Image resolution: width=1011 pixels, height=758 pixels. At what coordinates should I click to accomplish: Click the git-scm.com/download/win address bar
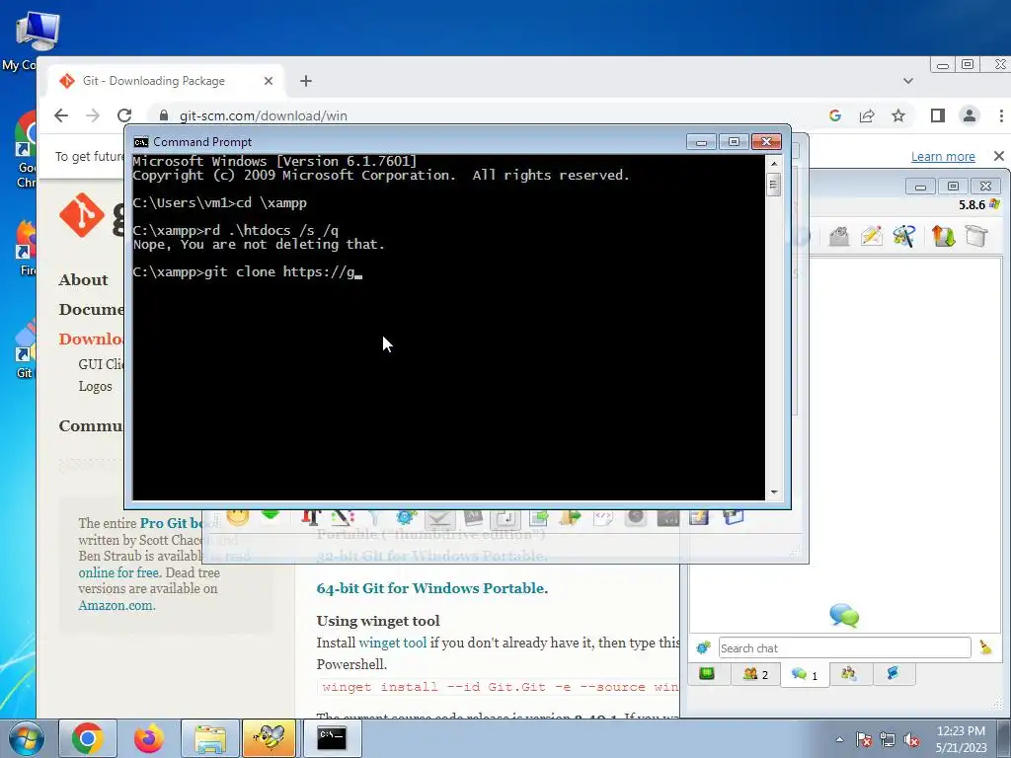tap(263, 115)
